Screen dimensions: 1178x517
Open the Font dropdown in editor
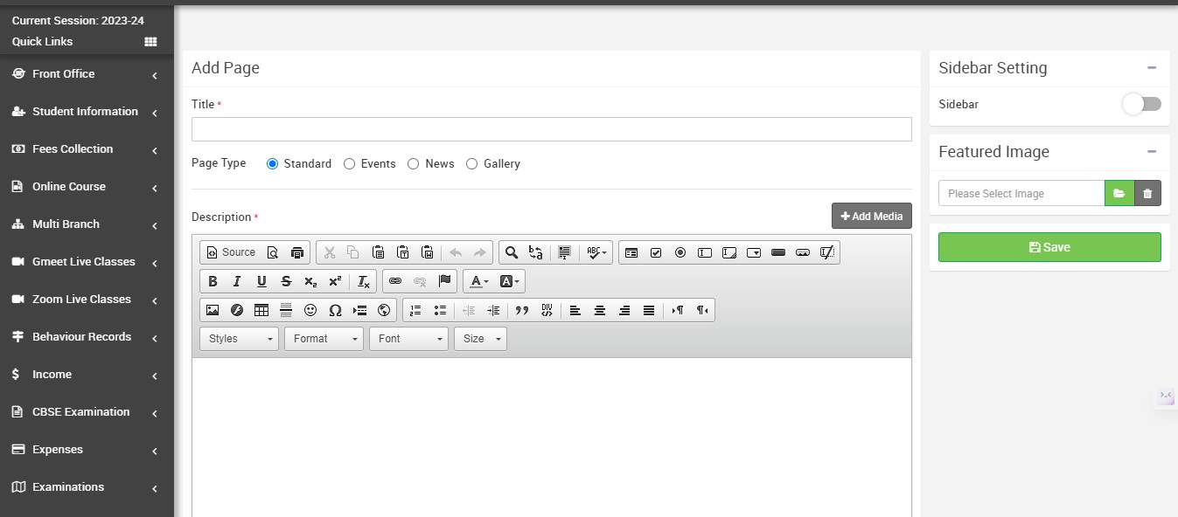[408, 339]
